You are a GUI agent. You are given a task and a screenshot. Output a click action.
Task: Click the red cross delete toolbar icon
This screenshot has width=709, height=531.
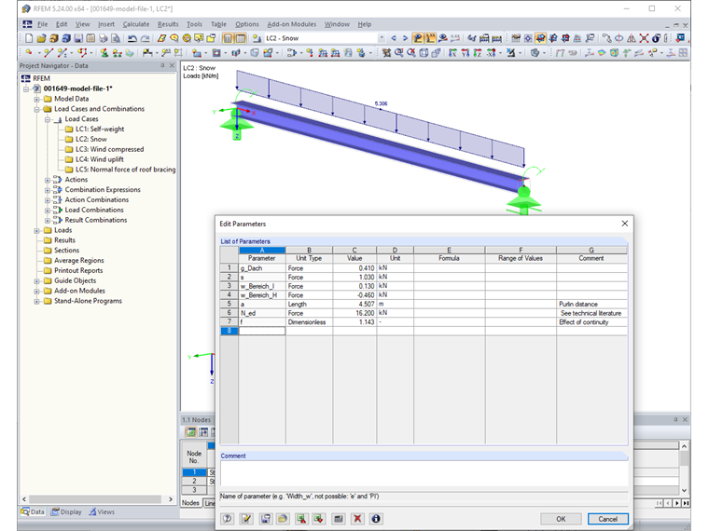click(644, 38)
